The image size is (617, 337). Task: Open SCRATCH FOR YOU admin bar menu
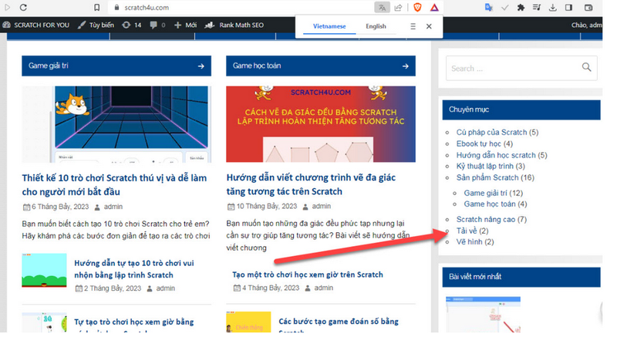(x=35, y=25)
